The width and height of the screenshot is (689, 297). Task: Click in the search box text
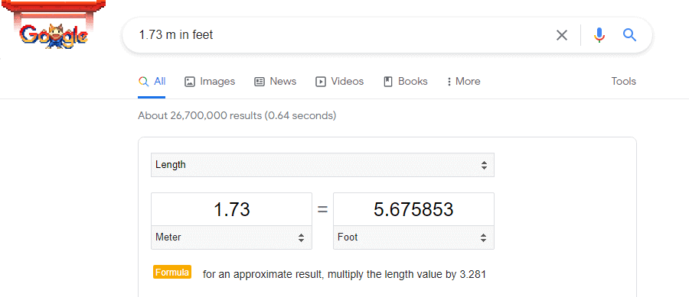pyautogui.click(x=176, y=35)
